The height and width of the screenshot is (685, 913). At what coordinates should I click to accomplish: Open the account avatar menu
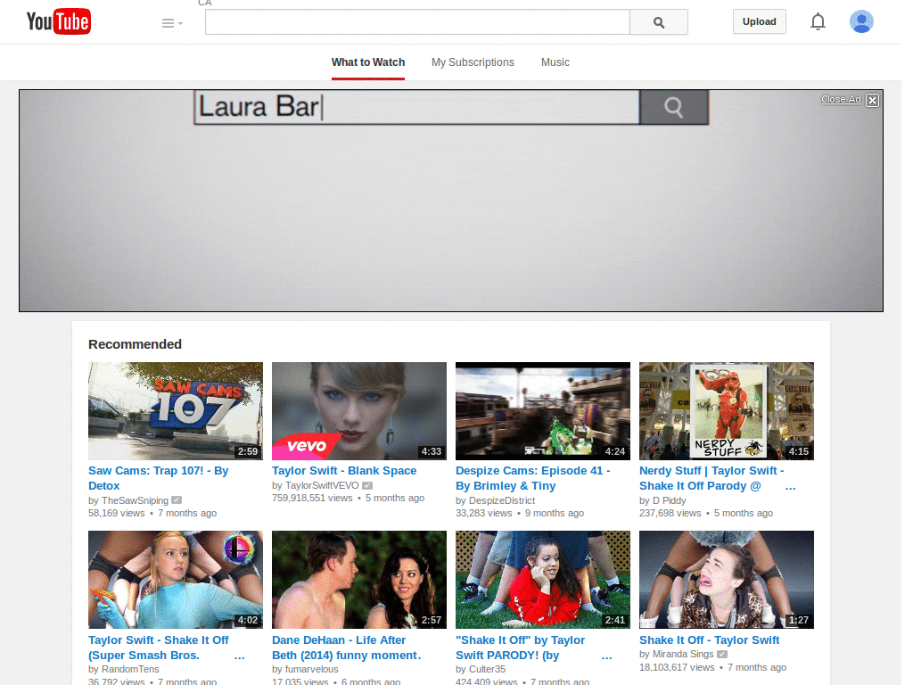point(861,21)
